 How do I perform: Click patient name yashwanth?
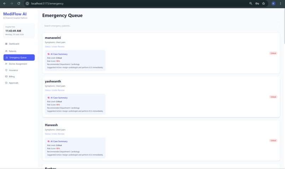pyautogui.click(x=53, y=81)
